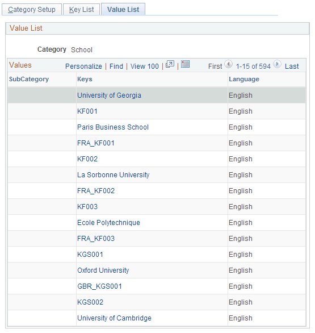Open the FRA_KF001 key link
The height and width of the screenshot is (333, 315).
coord(96,143)
